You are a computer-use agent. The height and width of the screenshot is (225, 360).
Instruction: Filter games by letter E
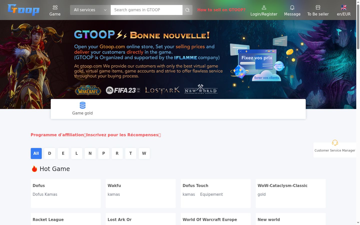[63, 153]
